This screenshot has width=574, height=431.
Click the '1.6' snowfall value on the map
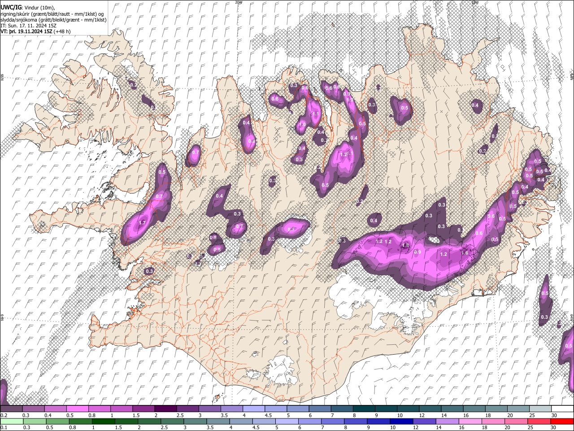click(465, 253)
